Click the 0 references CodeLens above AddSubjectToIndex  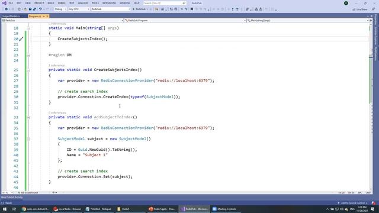pos(57,113)
